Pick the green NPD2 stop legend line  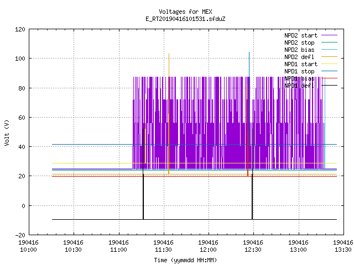[x=330, y=42]
